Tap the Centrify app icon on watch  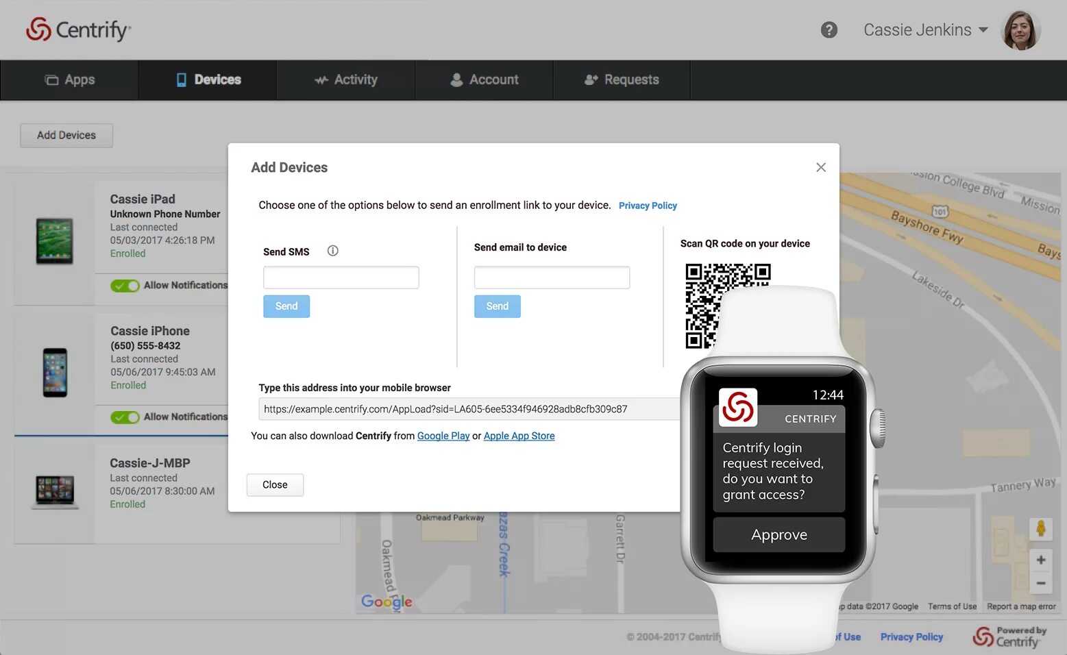click(x=738, y=408)
